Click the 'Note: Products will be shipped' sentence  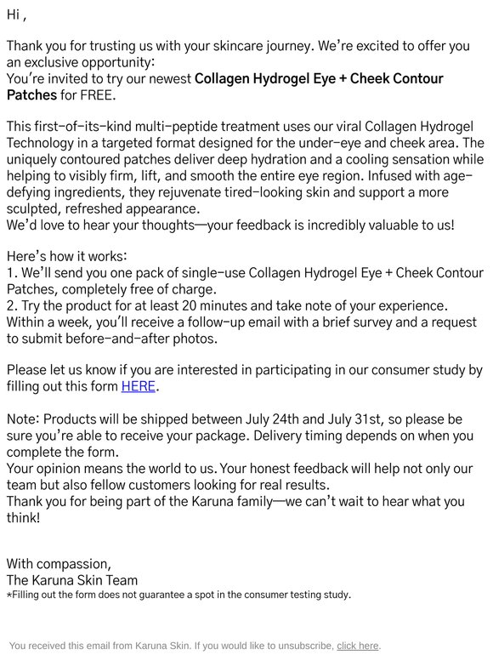click(240, 436)
